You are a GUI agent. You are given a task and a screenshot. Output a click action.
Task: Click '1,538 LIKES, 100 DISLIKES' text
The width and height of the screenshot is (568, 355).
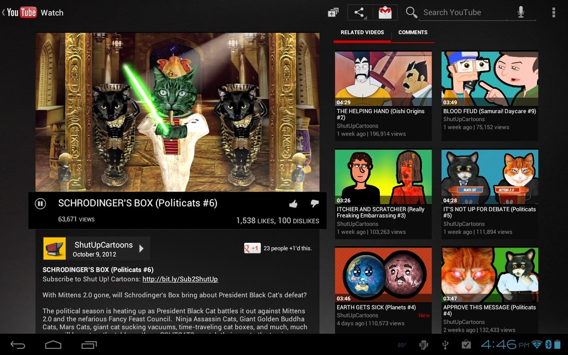[x=277, y=221]
